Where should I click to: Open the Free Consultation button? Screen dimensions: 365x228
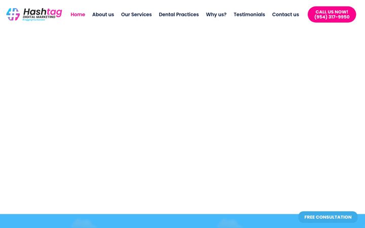pyautogui.click(x=328, y=217)
